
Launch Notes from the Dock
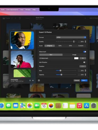[x=72, y=106]
